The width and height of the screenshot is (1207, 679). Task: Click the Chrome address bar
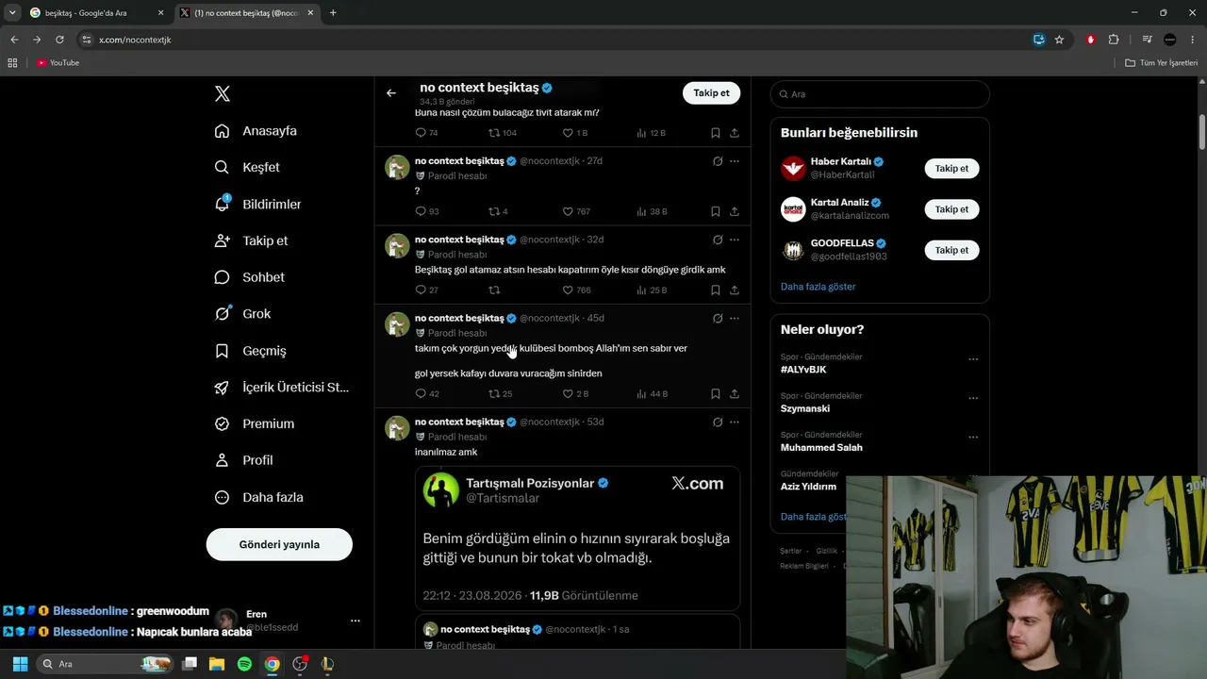coord(556,40)
